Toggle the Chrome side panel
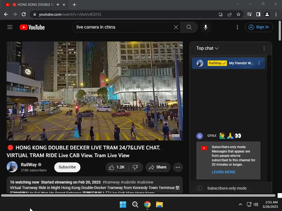 258,14
